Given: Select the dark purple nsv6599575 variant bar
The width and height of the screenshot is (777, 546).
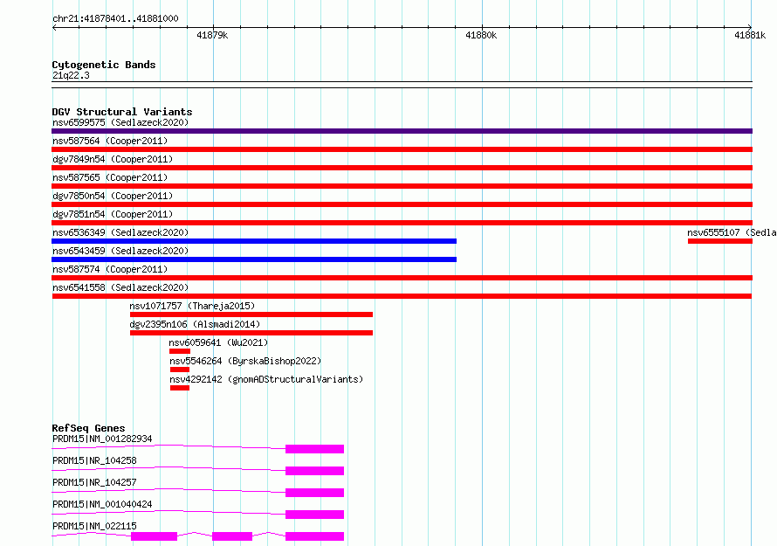Looking at the screenshot, I should pyautogui.click(x=402, y=131).
